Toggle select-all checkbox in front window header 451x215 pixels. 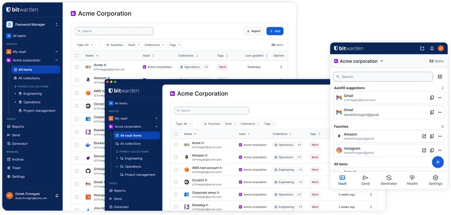176,134
